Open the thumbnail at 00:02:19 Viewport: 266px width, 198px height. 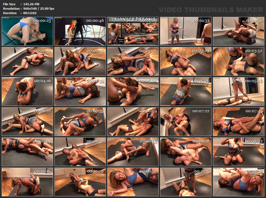tap(27, 61)
